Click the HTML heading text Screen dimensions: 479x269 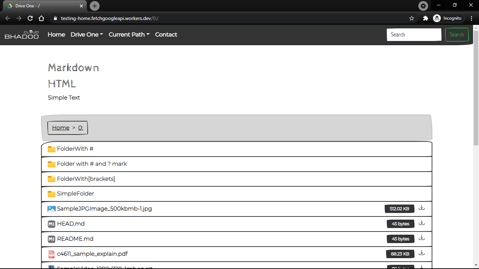click(x=62, y=83)
